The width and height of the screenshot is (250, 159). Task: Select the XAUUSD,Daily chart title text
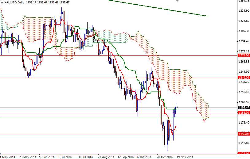coord(14,2)
